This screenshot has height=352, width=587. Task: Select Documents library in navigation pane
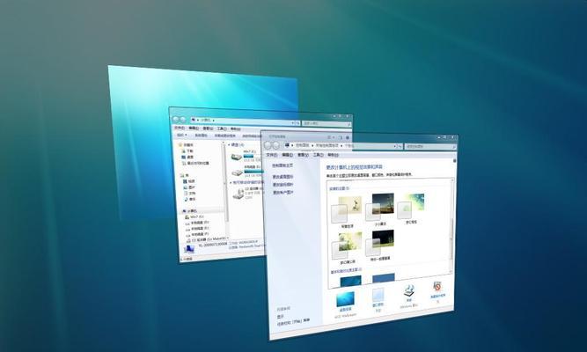(x=191, y=194)
